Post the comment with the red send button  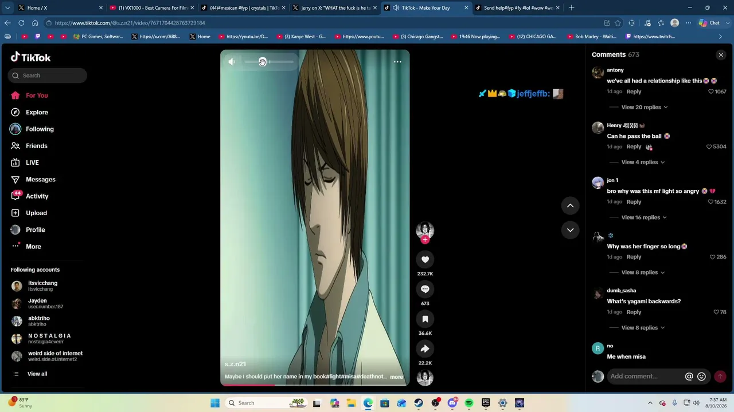tap(720, 377)
